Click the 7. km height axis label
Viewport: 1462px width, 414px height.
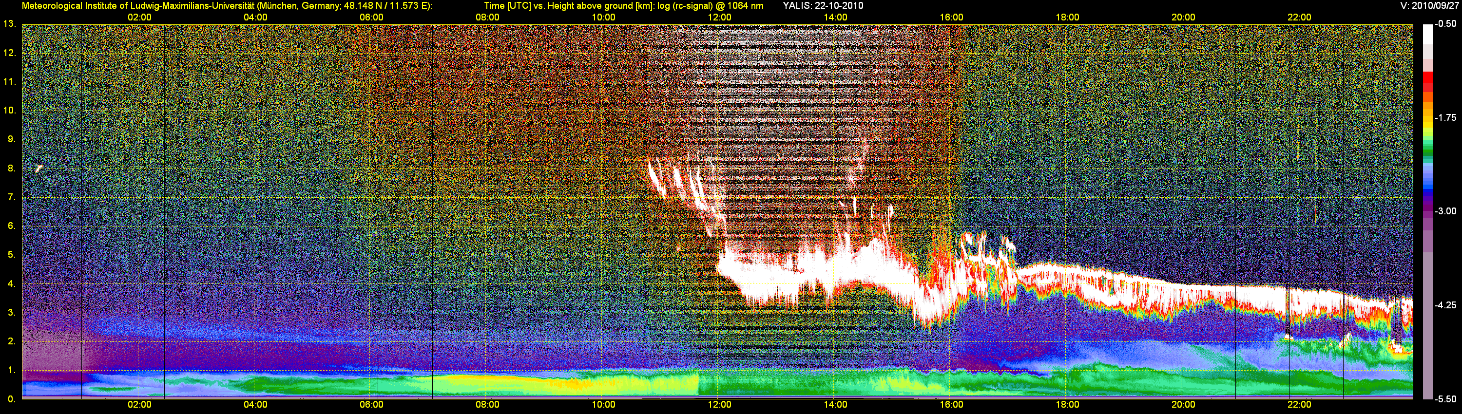click(x=11, y=197)
